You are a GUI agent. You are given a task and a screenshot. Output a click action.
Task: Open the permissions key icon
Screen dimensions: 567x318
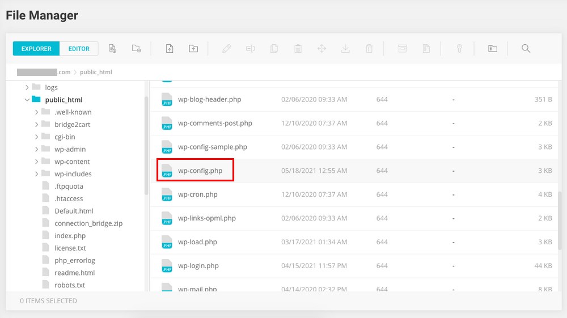click(x=459, y=48)
